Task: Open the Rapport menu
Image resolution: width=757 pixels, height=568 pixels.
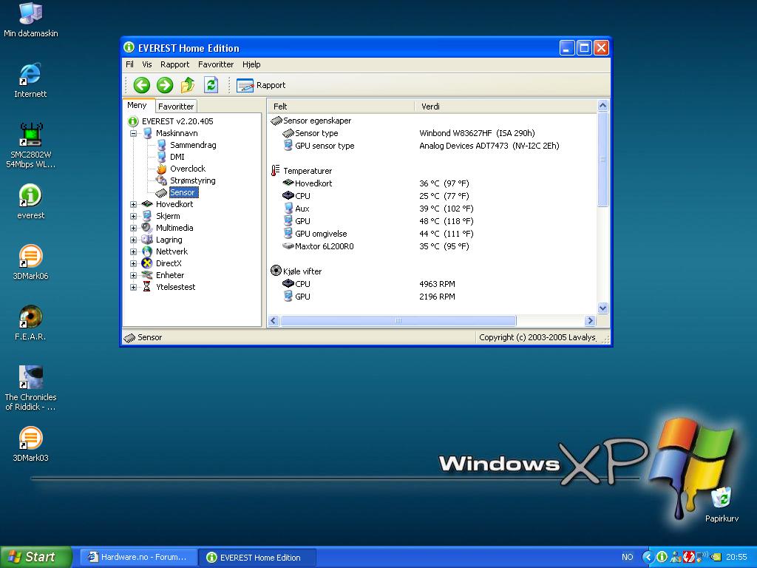Action: point(174,64)
